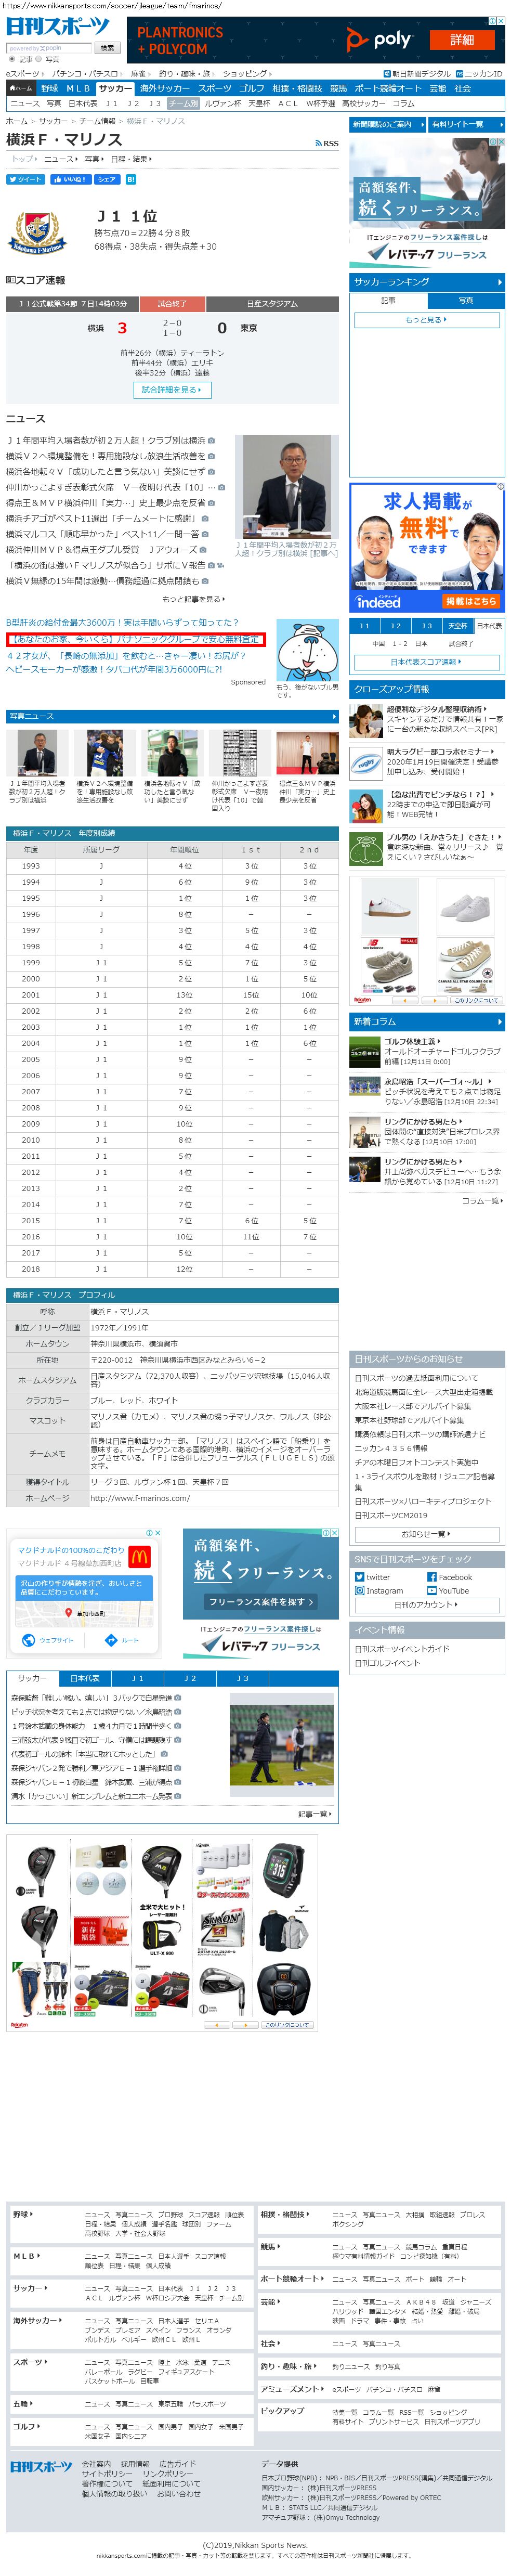
Task: Click the Twitter tweet share button
Action: coord(25,180)
